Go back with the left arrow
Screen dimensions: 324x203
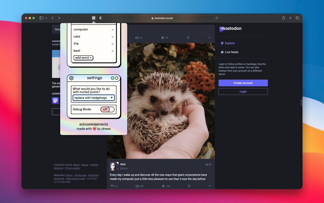(x=52, y=18)
